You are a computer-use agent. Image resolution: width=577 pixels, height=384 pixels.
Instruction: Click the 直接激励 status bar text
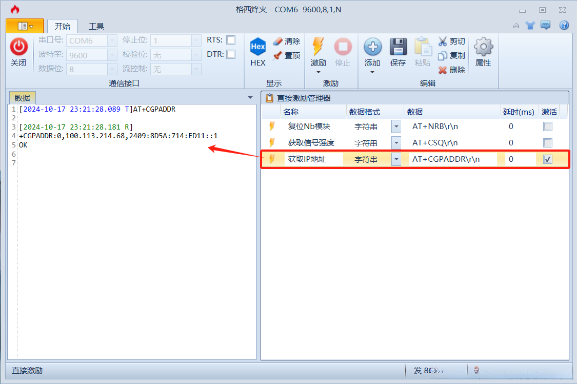click(27, 370)
